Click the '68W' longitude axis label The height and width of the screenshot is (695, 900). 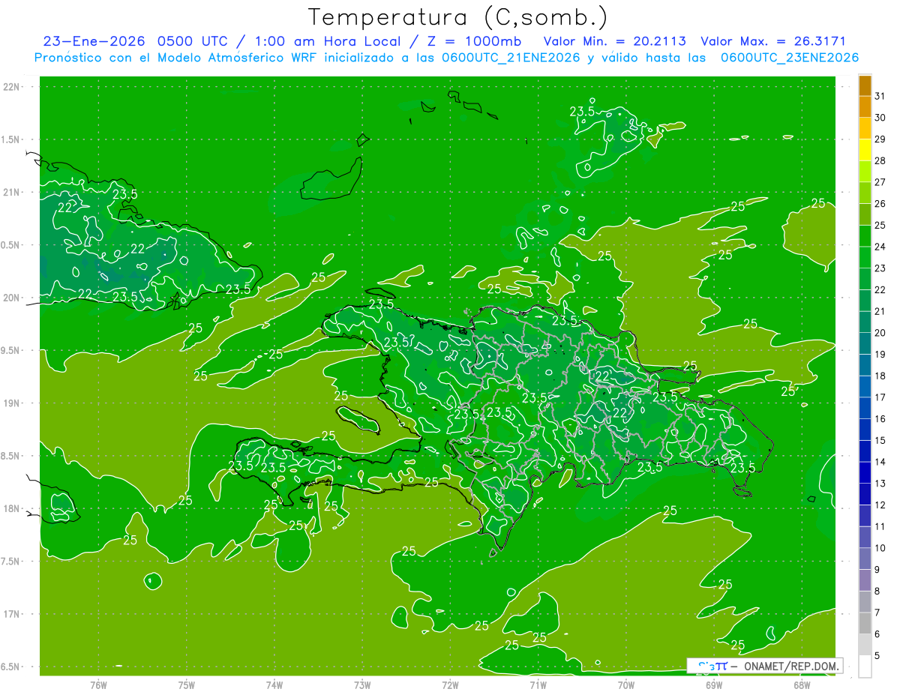(x=802, y=685)
